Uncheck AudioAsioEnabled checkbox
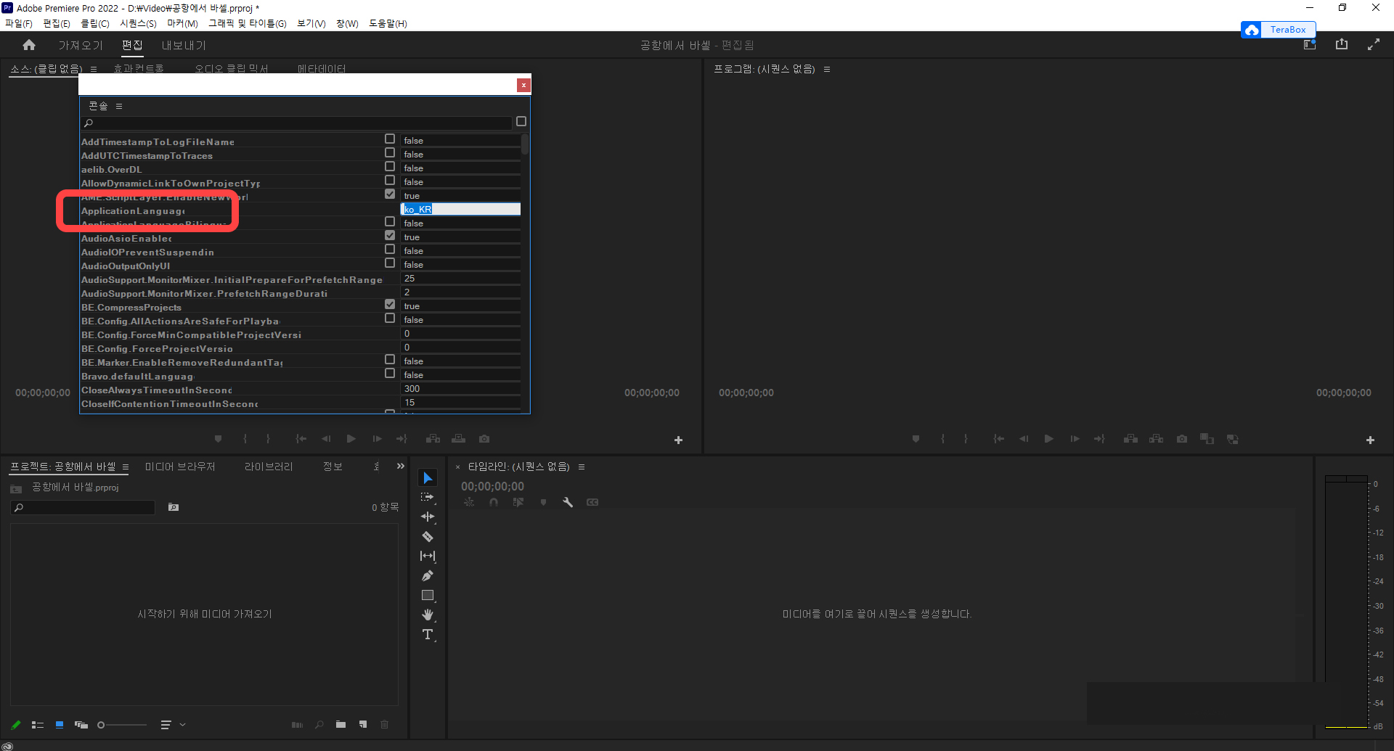Viewport: 1394px width, 751px height. [x=390, y=235]
